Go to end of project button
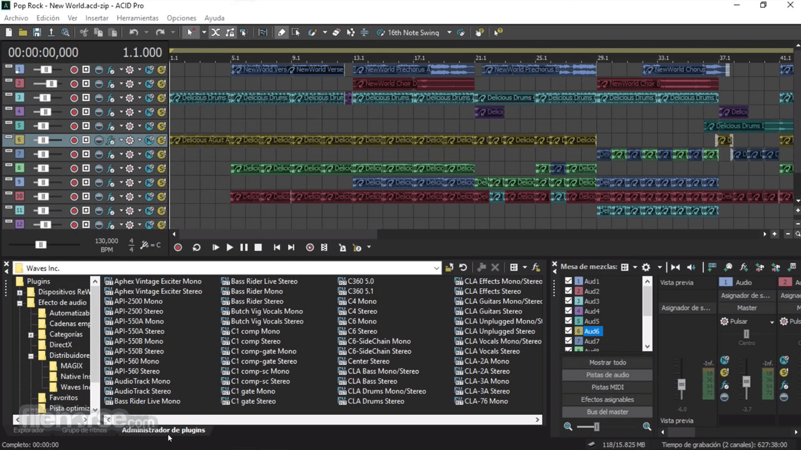 (291, 248)
